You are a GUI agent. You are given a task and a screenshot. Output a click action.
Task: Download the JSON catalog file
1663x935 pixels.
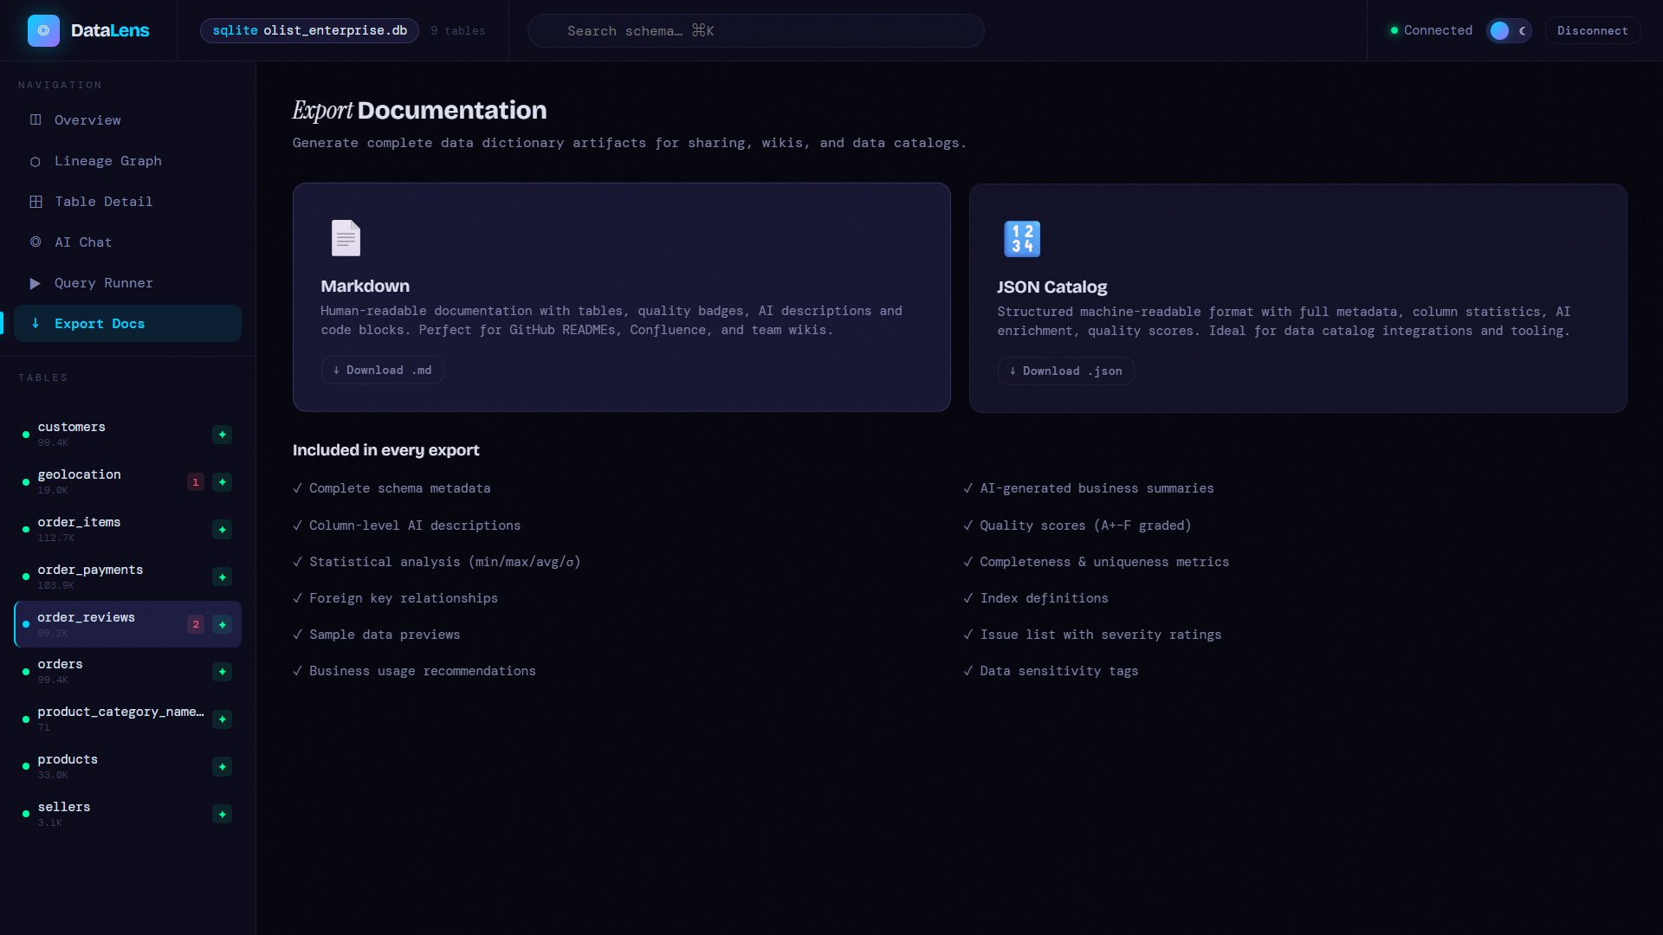click(x=1065, y=371)
